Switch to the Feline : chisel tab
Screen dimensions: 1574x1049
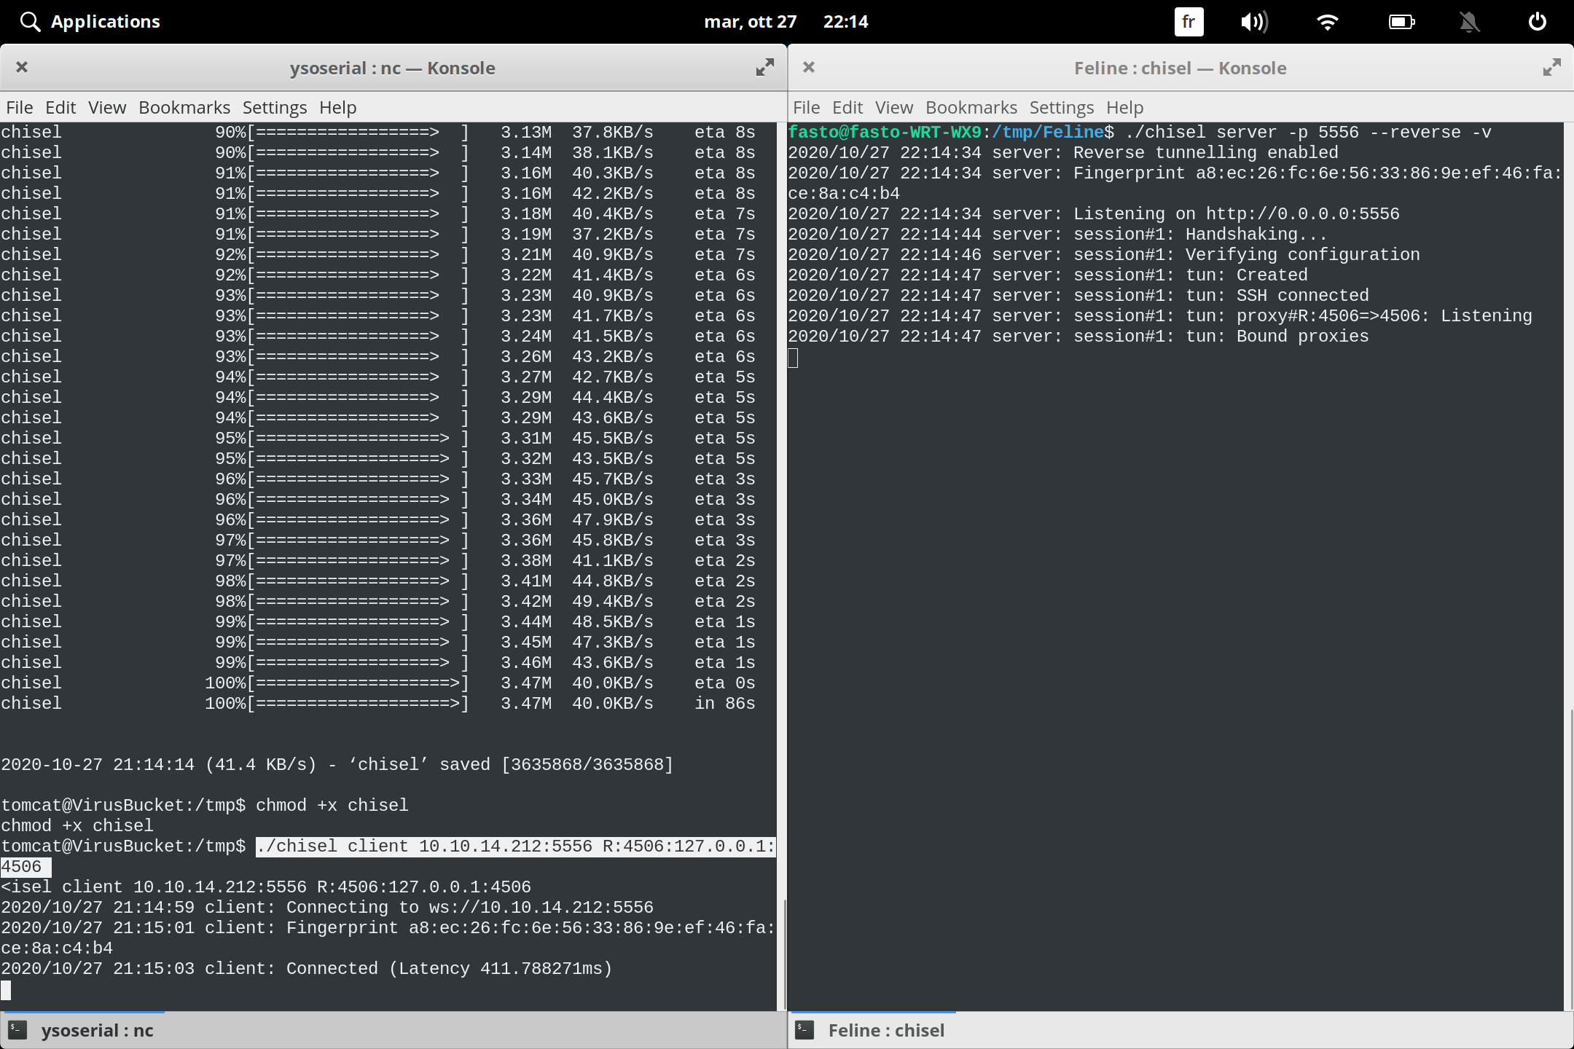pyautogui.click(x=886, y=1030)
